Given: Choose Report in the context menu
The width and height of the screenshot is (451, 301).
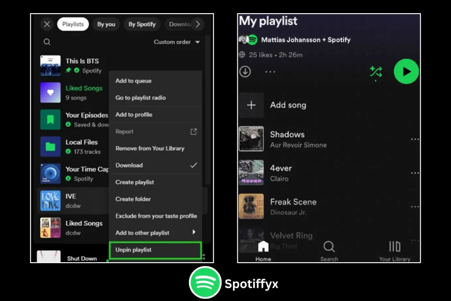Looking at the screenshot, I should click(x=155, y=131).
